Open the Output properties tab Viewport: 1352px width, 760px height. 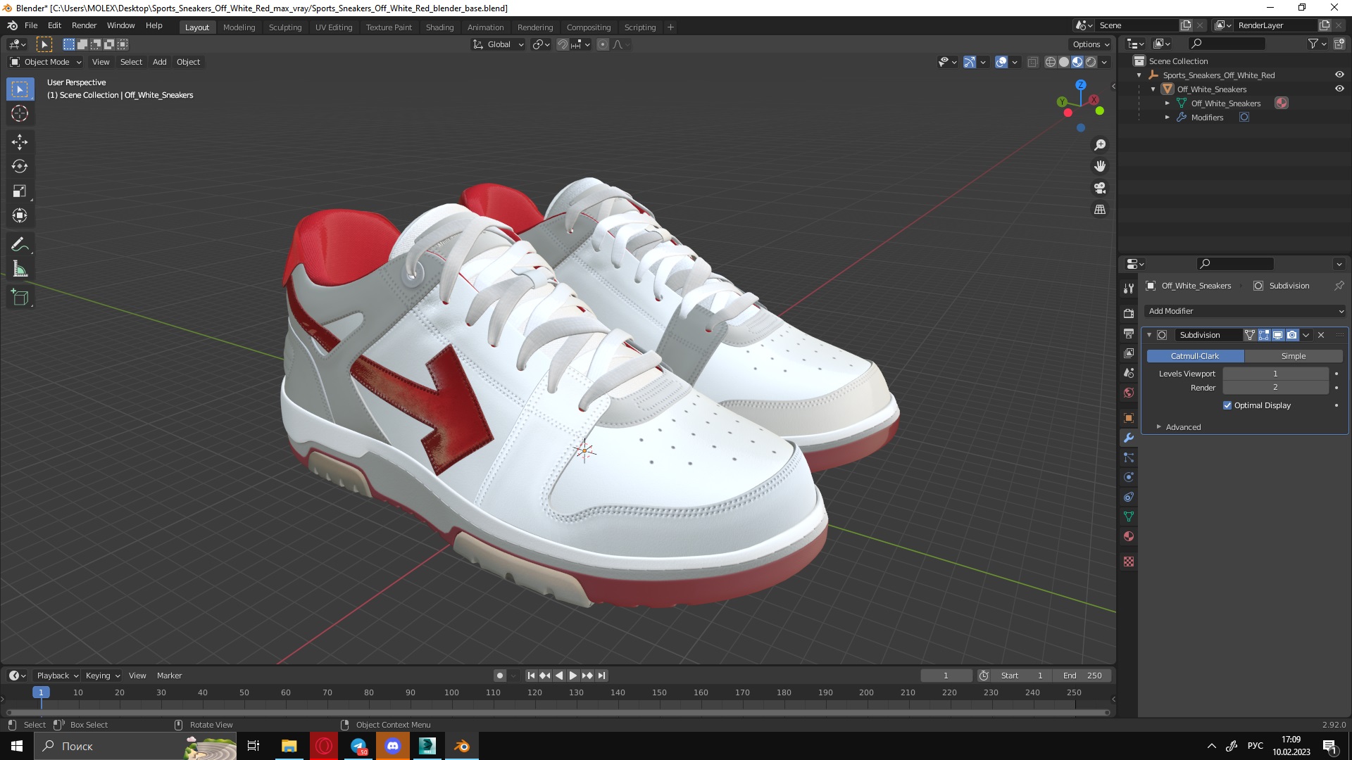pos(1129,333)
